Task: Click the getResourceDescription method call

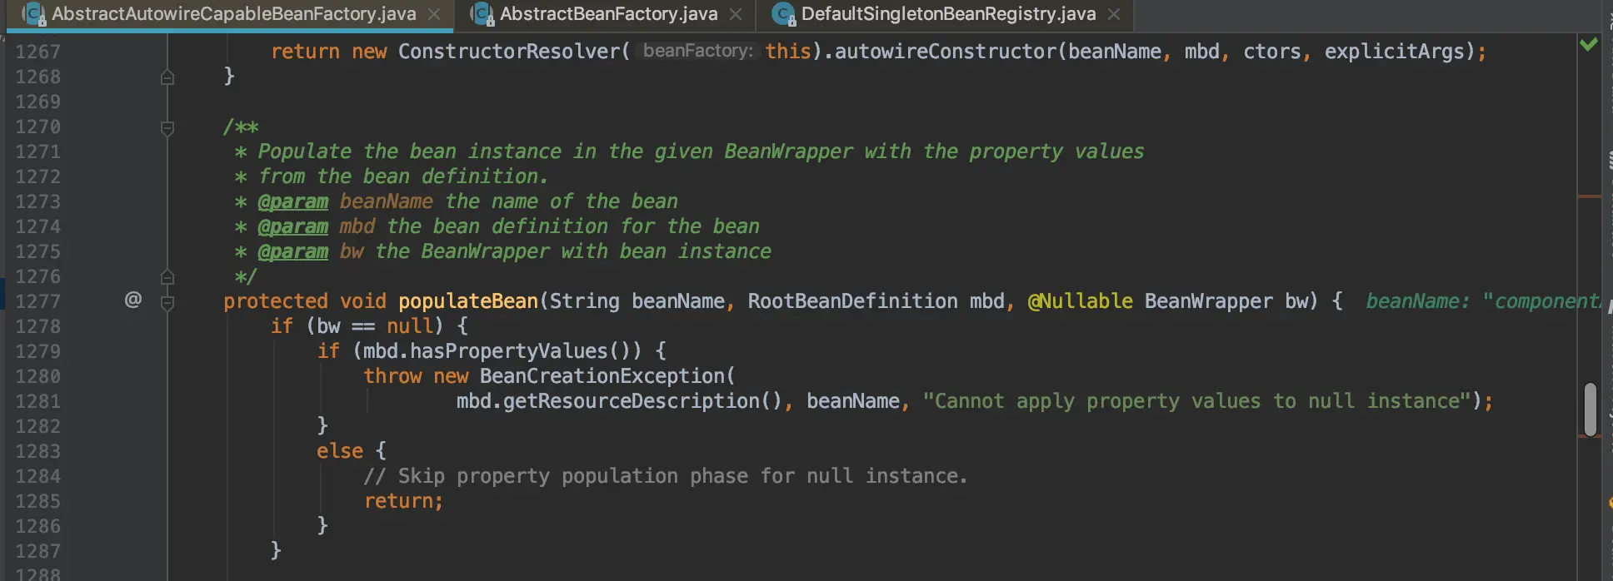Action: [632, 401]
